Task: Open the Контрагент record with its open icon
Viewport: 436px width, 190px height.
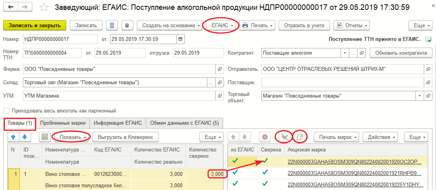Action: (x=362, y=53)
